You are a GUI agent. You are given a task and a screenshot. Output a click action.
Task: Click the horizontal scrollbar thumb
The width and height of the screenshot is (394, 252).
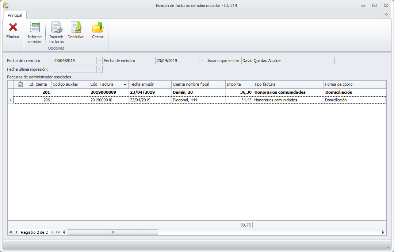(112, 232)
